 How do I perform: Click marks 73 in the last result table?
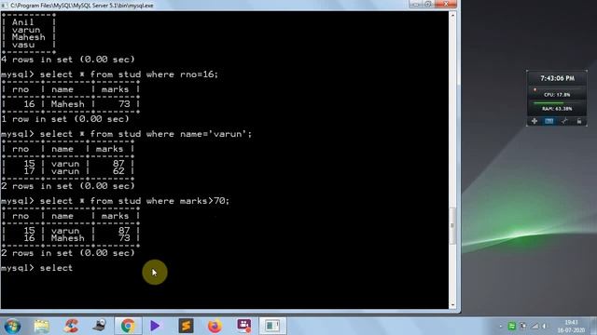coord(124,238)
